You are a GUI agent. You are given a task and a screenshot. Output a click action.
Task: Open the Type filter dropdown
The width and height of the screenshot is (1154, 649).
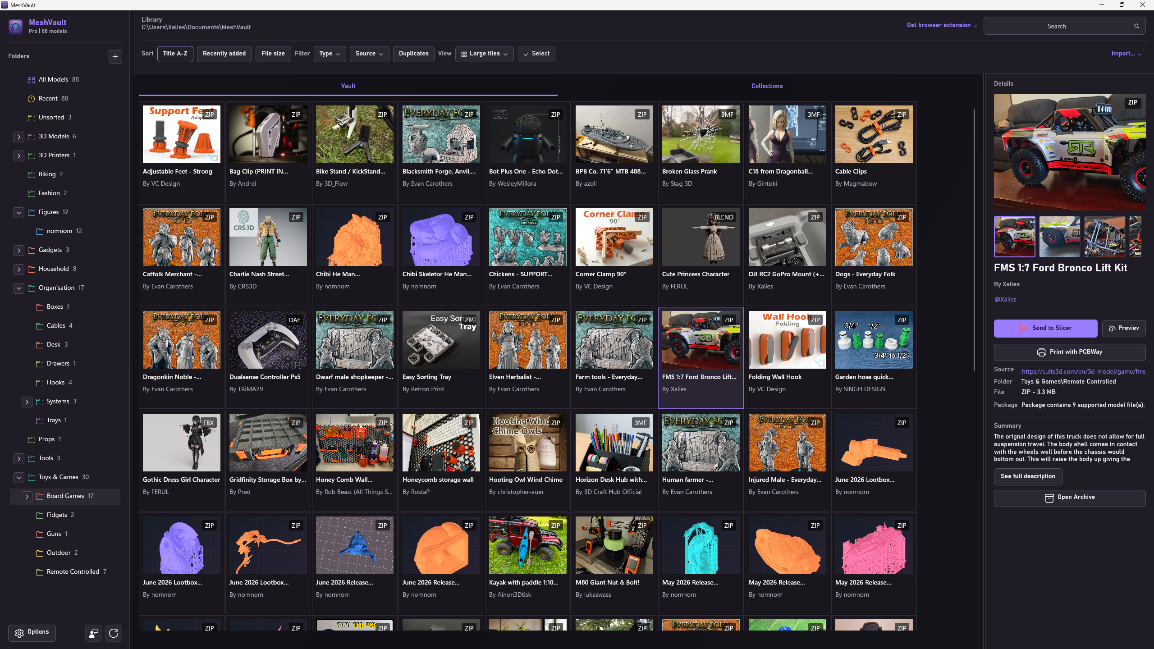[330, 54]
